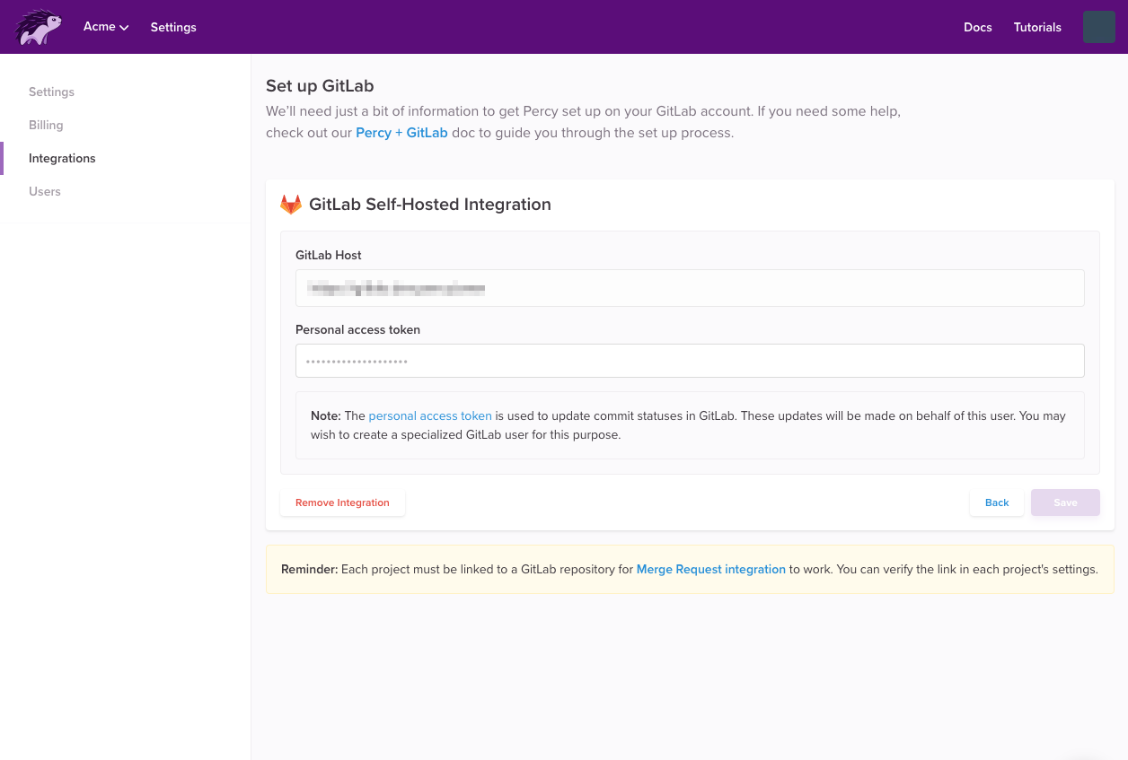
Task: Select Integrations in the sidebar
Action: 62,158
